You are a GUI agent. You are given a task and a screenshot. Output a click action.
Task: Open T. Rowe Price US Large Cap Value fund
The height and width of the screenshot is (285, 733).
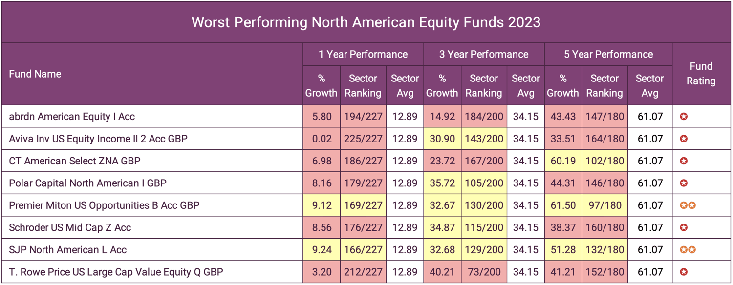click(x=116, y=272)
